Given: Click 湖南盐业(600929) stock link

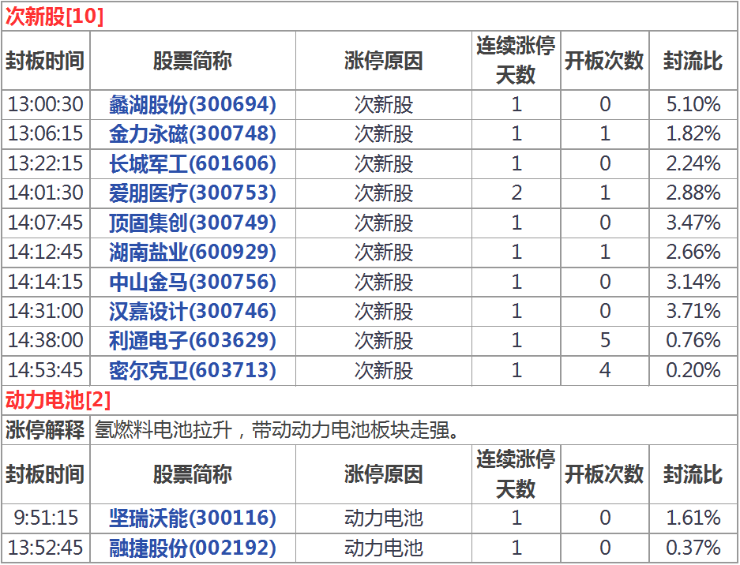Looking at the screenshot, I should (193, 252).
